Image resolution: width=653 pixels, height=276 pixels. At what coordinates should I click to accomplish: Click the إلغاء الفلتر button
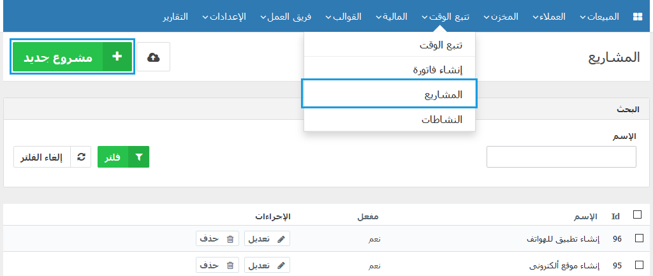(42, 157)
